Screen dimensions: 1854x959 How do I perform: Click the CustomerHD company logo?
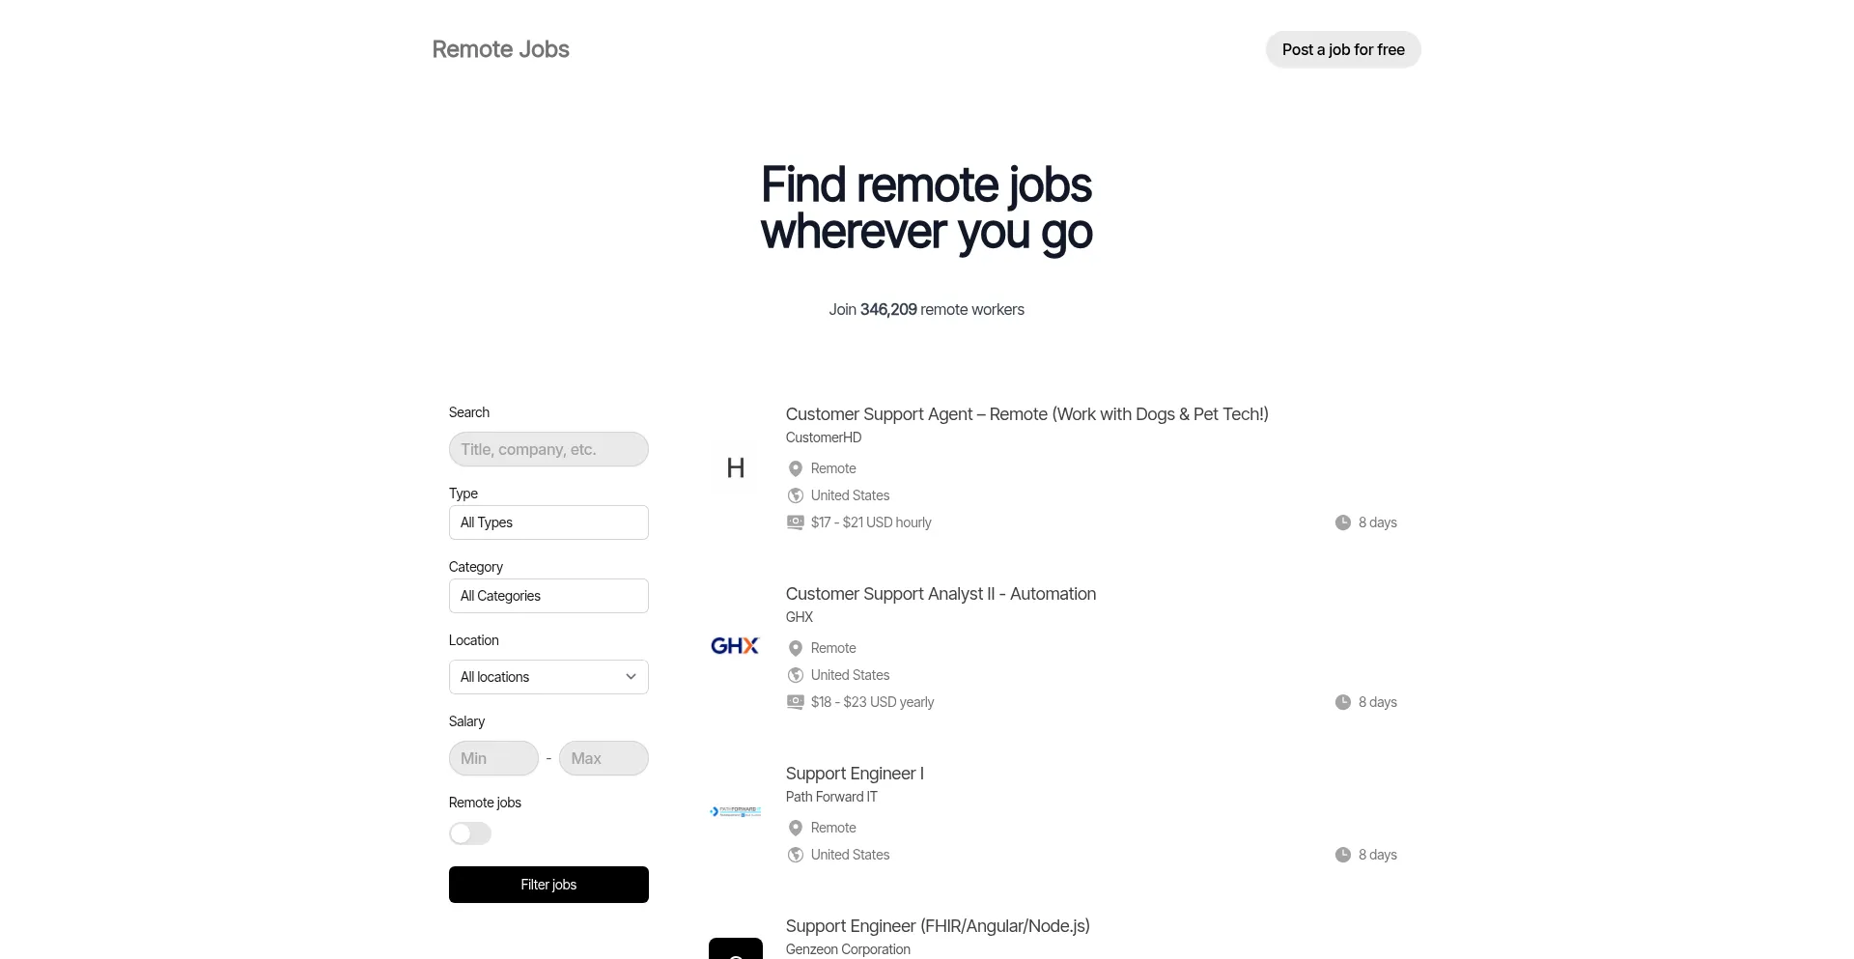735,468
